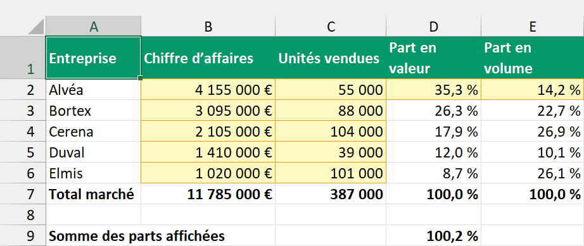Select the Bortex cell
The height and width of the screenshot is (246, 584).
pos(94,111)
